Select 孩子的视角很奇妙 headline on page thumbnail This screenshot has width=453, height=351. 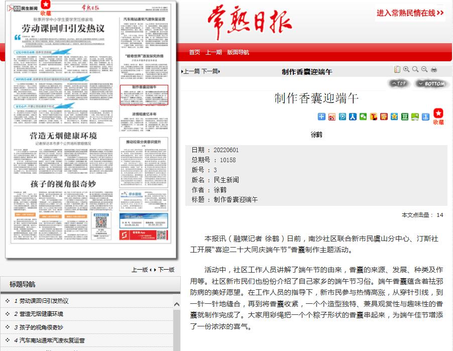coord(63,184)
